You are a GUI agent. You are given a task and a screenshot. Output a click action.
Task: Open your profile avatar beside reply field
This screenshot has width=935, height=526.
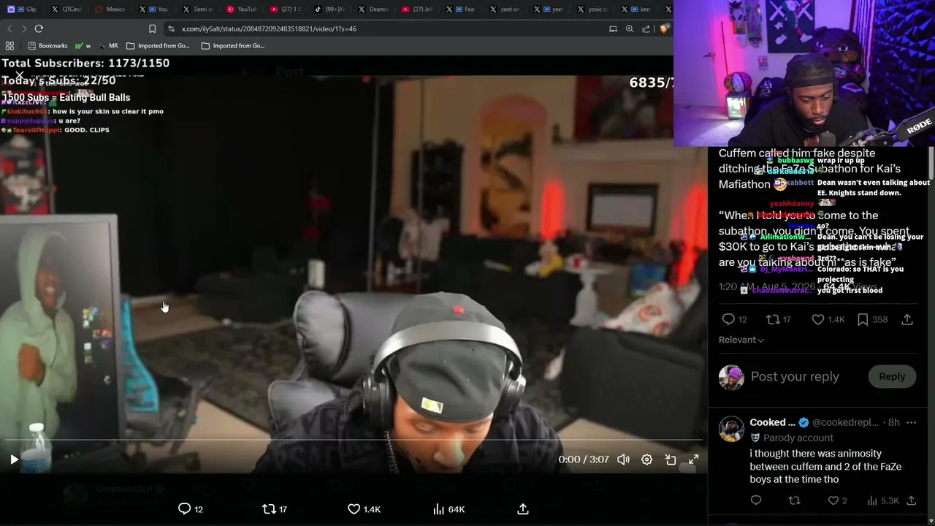pos(731,377)
